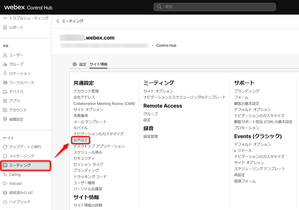Open Collaboration Meeting Rooms (CMR) link
The width and height of the screenshot is (299, 210).
[x=104, y=104]
